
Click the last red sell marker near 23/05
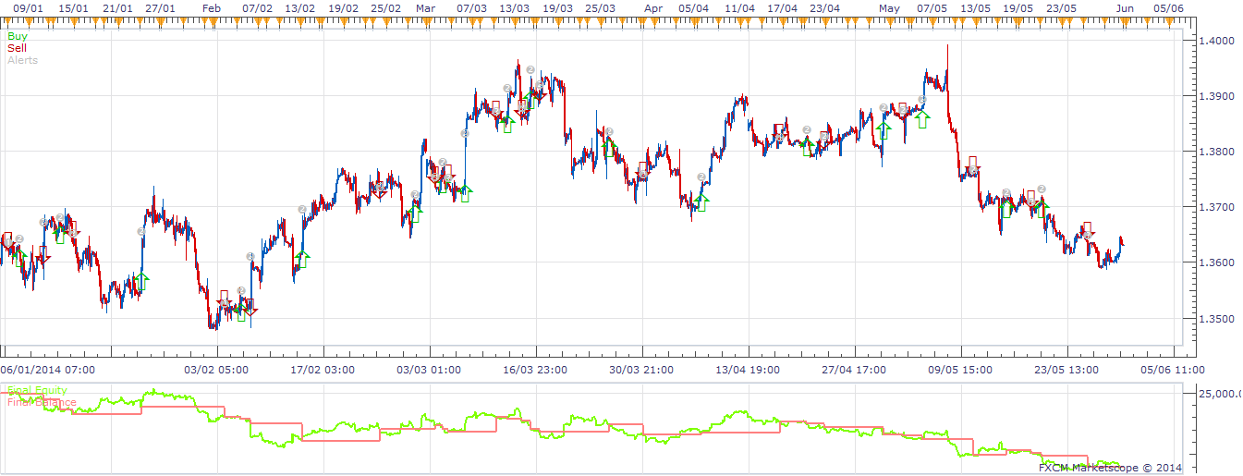1087,231
